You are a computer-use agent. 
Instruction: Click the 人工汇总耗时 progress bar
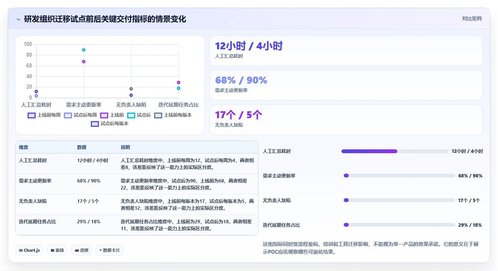click(395, 151)
